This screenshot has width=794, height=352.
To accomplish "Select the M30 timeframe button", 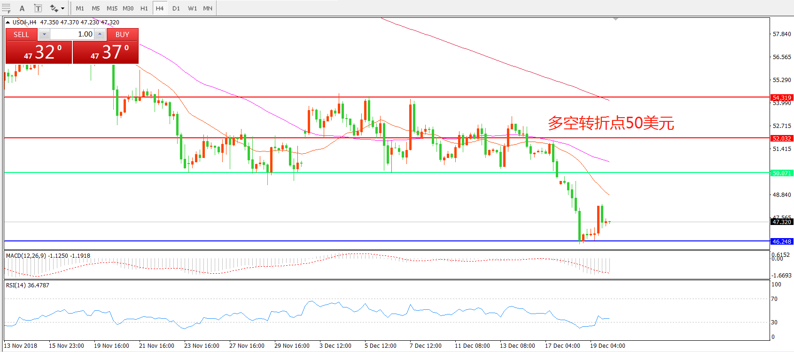I will pyautogui.click(x=128, y=8).
